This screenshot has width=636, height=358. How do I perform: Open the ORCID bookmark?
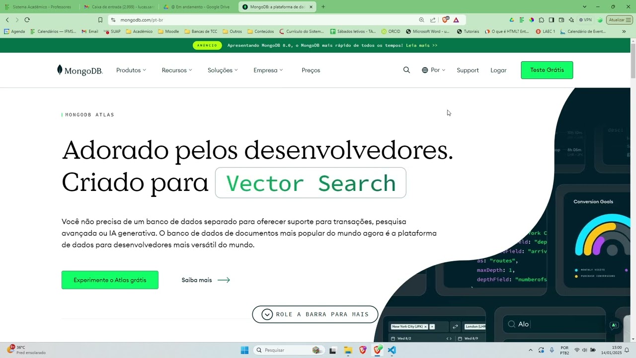tap(391, 31)
